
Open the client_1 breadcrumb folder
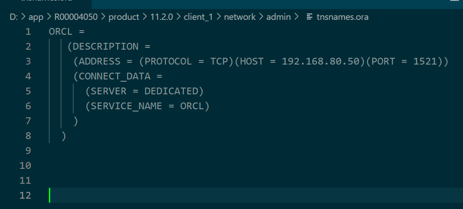point(198,17)
